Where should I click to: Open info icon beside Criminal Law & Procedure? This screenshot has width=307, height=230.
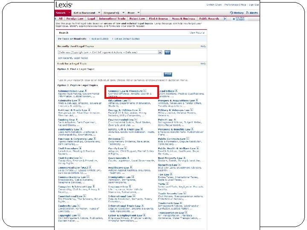click(x=145, y=91)
